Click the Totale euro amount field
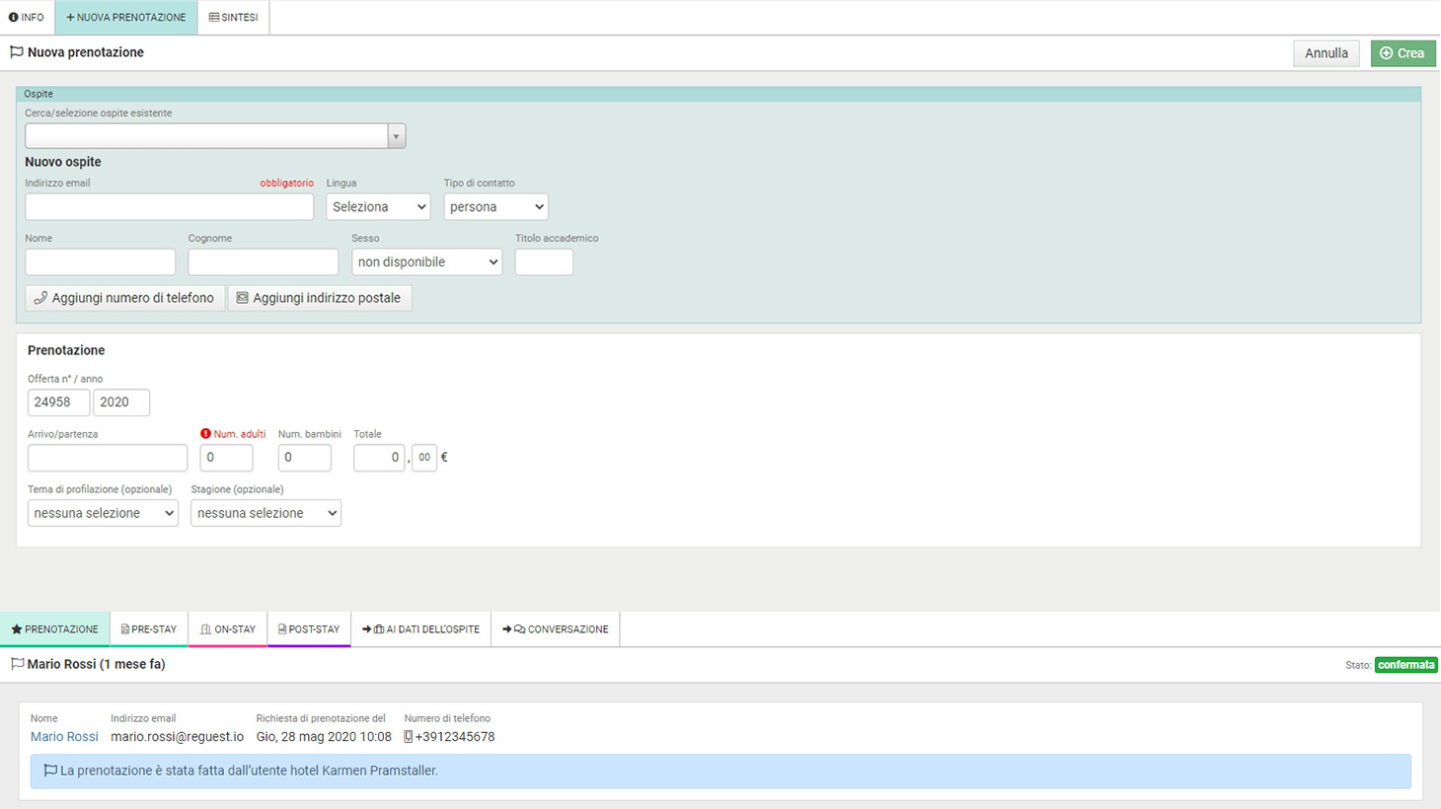This screenshot has width=1441, height=809. tap(379, 458)
